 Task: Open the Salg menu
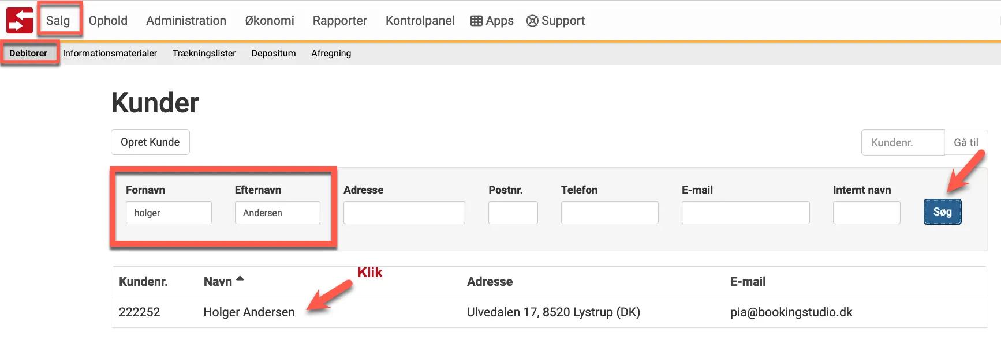(x=58, y=21)
